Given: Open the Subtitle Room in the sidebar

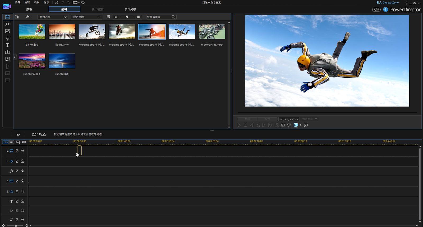Looking at the screenshot, I should point(7,80).
